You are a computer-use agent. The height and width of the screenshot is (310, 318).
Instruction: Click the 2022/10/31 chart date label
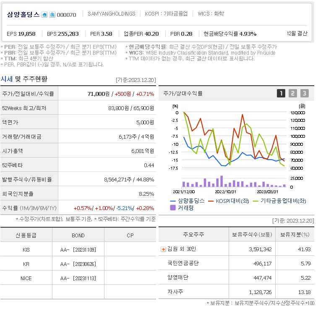coord(226,192)
